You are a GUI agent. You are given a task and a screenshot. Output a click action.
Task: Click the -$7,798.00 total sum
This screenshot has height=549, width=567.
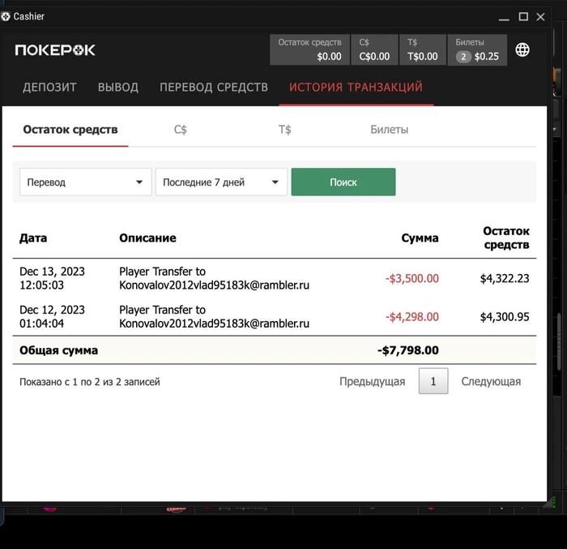(x=408, y=350)
